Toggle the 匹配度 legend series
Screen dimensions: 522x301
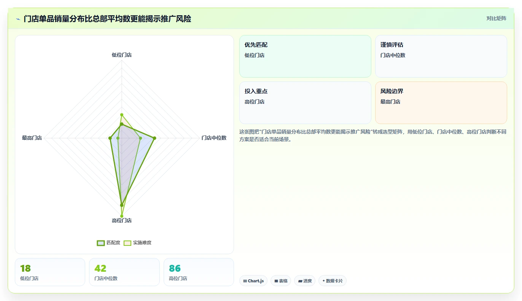pos(108,243)
